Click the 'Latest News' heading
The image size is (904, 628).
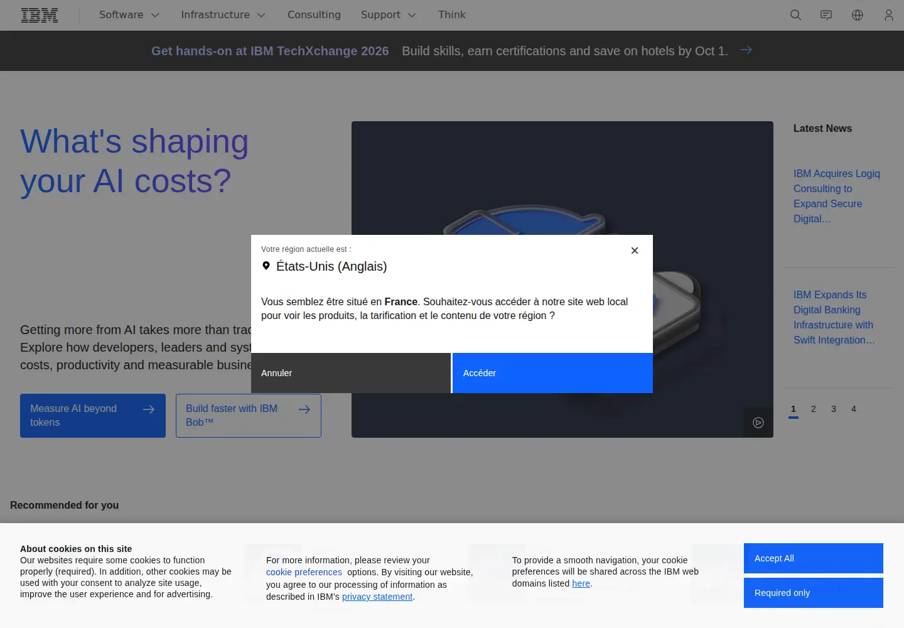pyautogui.click(x=822, y=128)
